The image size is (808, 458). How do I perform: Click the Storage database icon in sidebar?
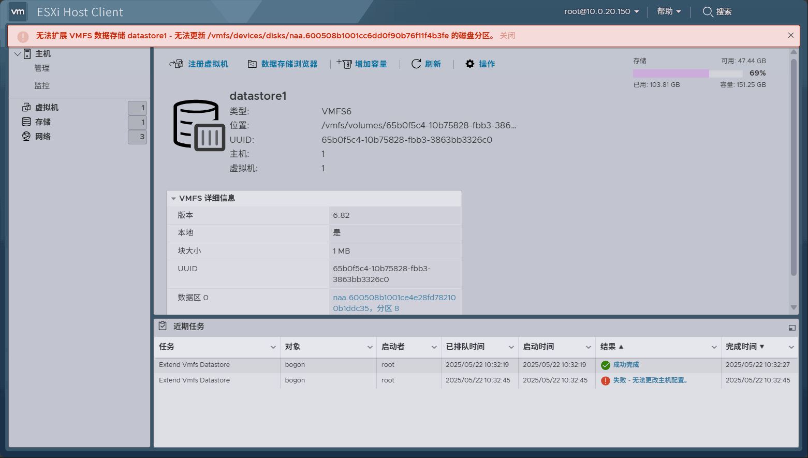26,122
